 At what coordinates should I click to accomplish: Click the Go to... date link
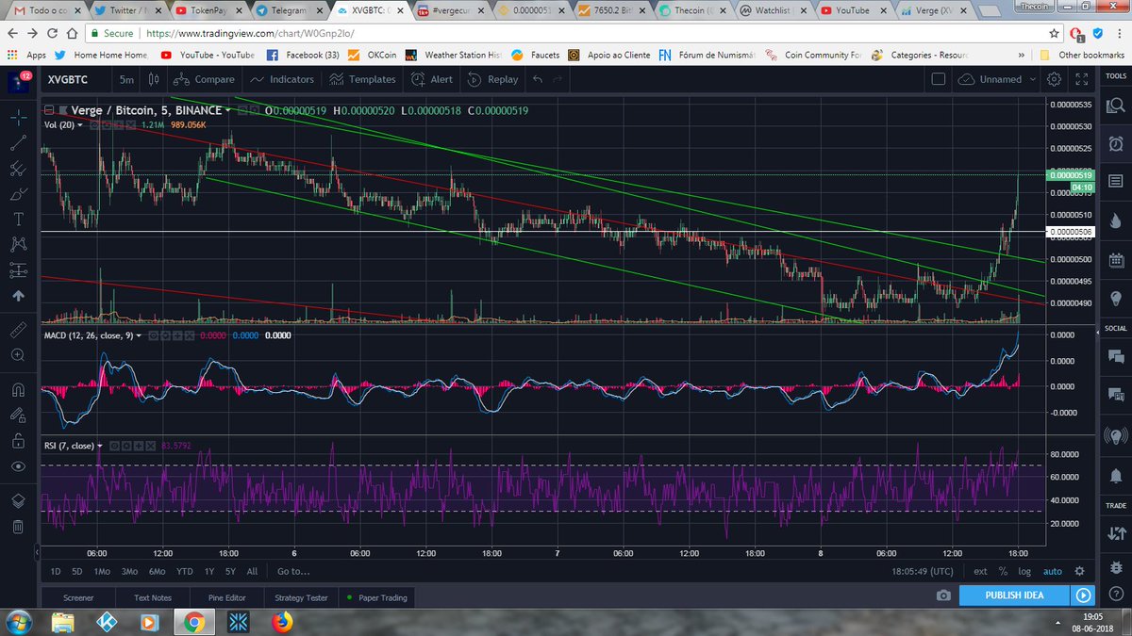[x=293, y=571]
